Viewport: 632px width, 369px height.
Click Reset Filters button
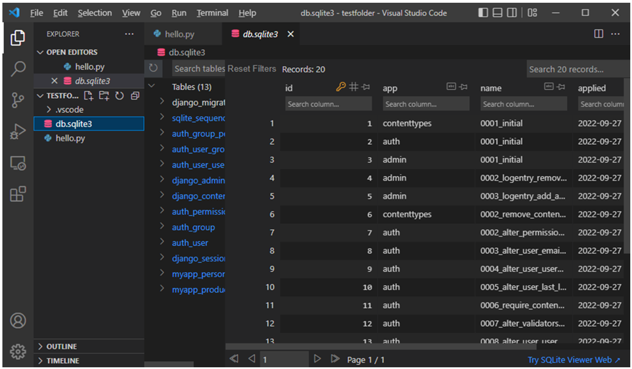point(252,69)
